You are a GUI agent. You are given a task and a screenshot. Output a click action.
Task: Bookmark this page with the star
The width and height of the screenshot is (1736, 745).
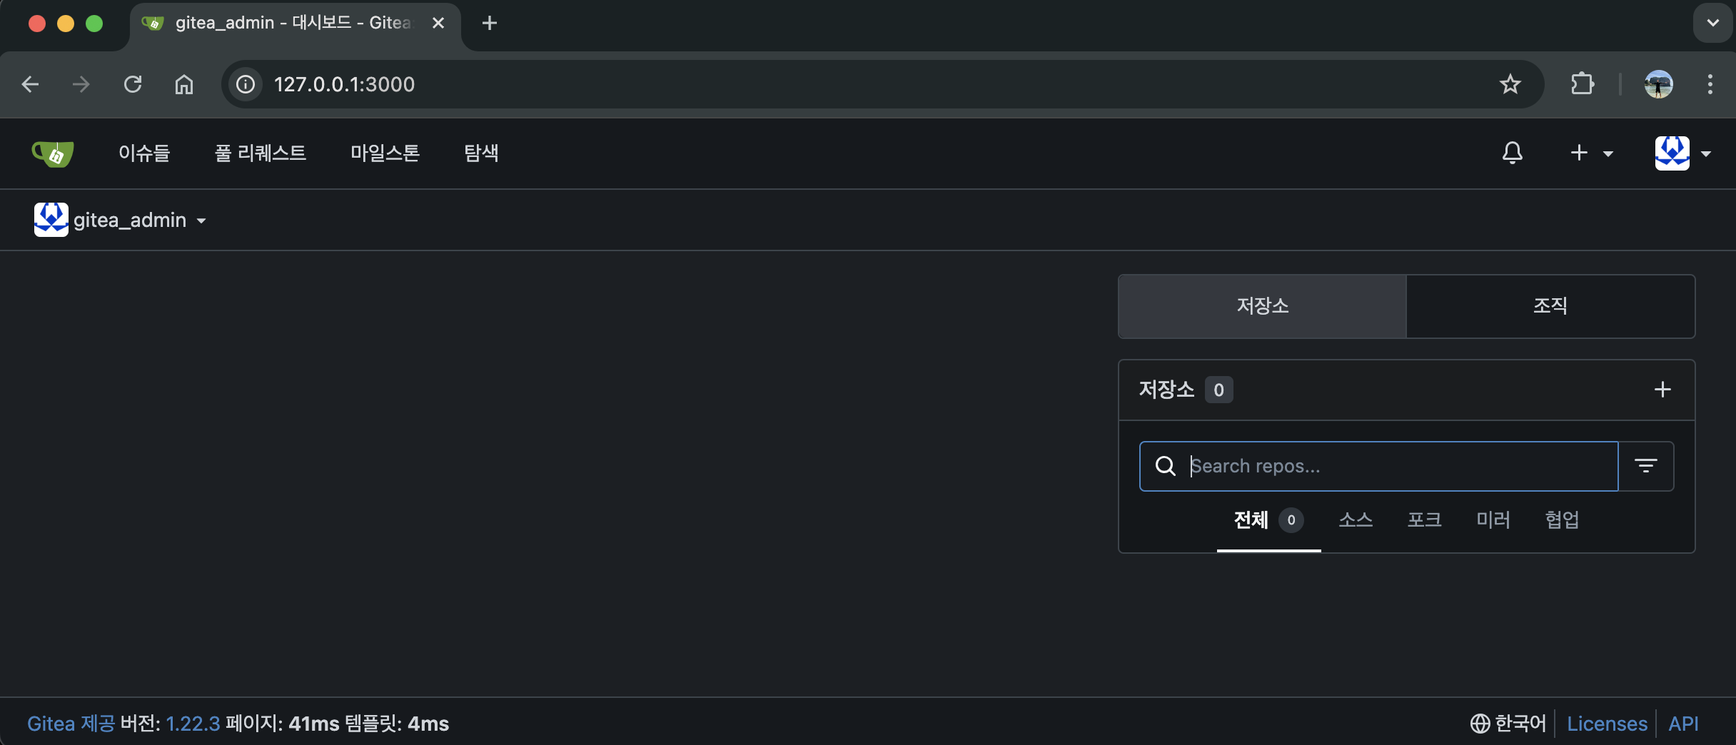coord(1510,84)
